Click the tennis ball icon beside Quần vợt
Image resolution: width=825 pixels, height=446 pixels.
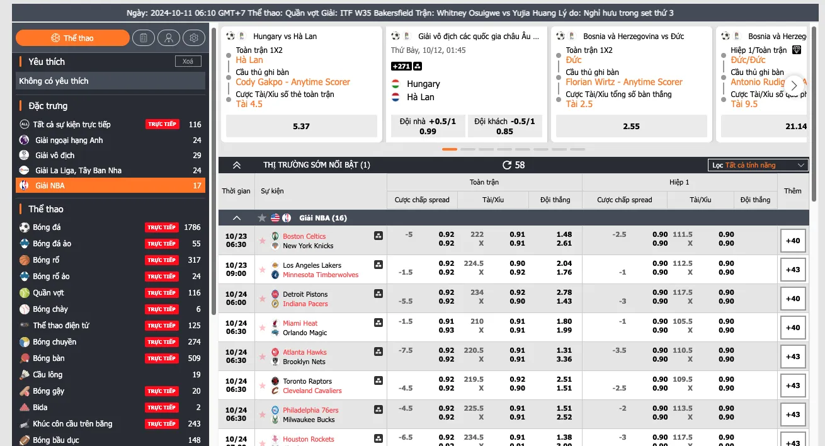click(x=25, y=293)
